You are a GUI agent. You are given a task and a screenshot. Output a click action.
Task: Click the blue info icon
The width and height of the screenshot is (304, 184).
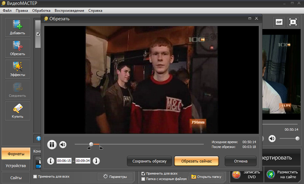point(39,139)
